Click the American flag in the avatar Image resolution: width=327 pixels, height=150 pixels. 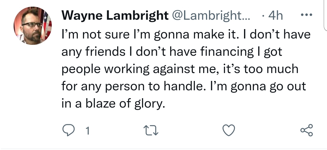(47, 24)
